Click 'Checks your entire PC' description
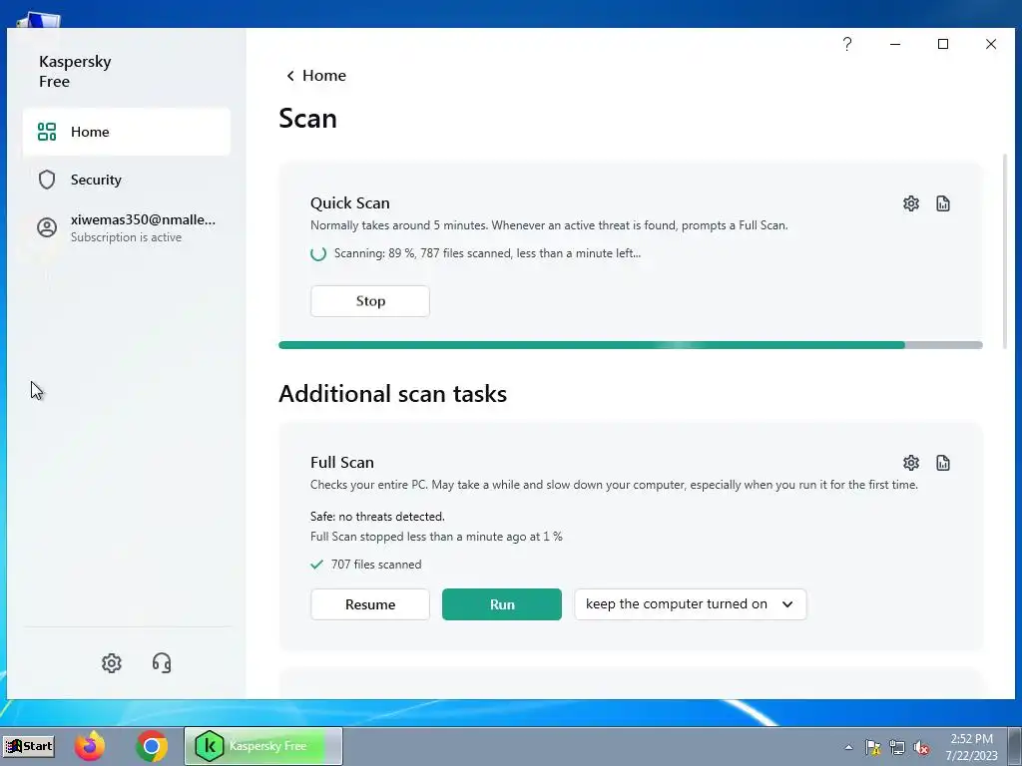This screenshot has height=766, width=1022. point(614,485)
